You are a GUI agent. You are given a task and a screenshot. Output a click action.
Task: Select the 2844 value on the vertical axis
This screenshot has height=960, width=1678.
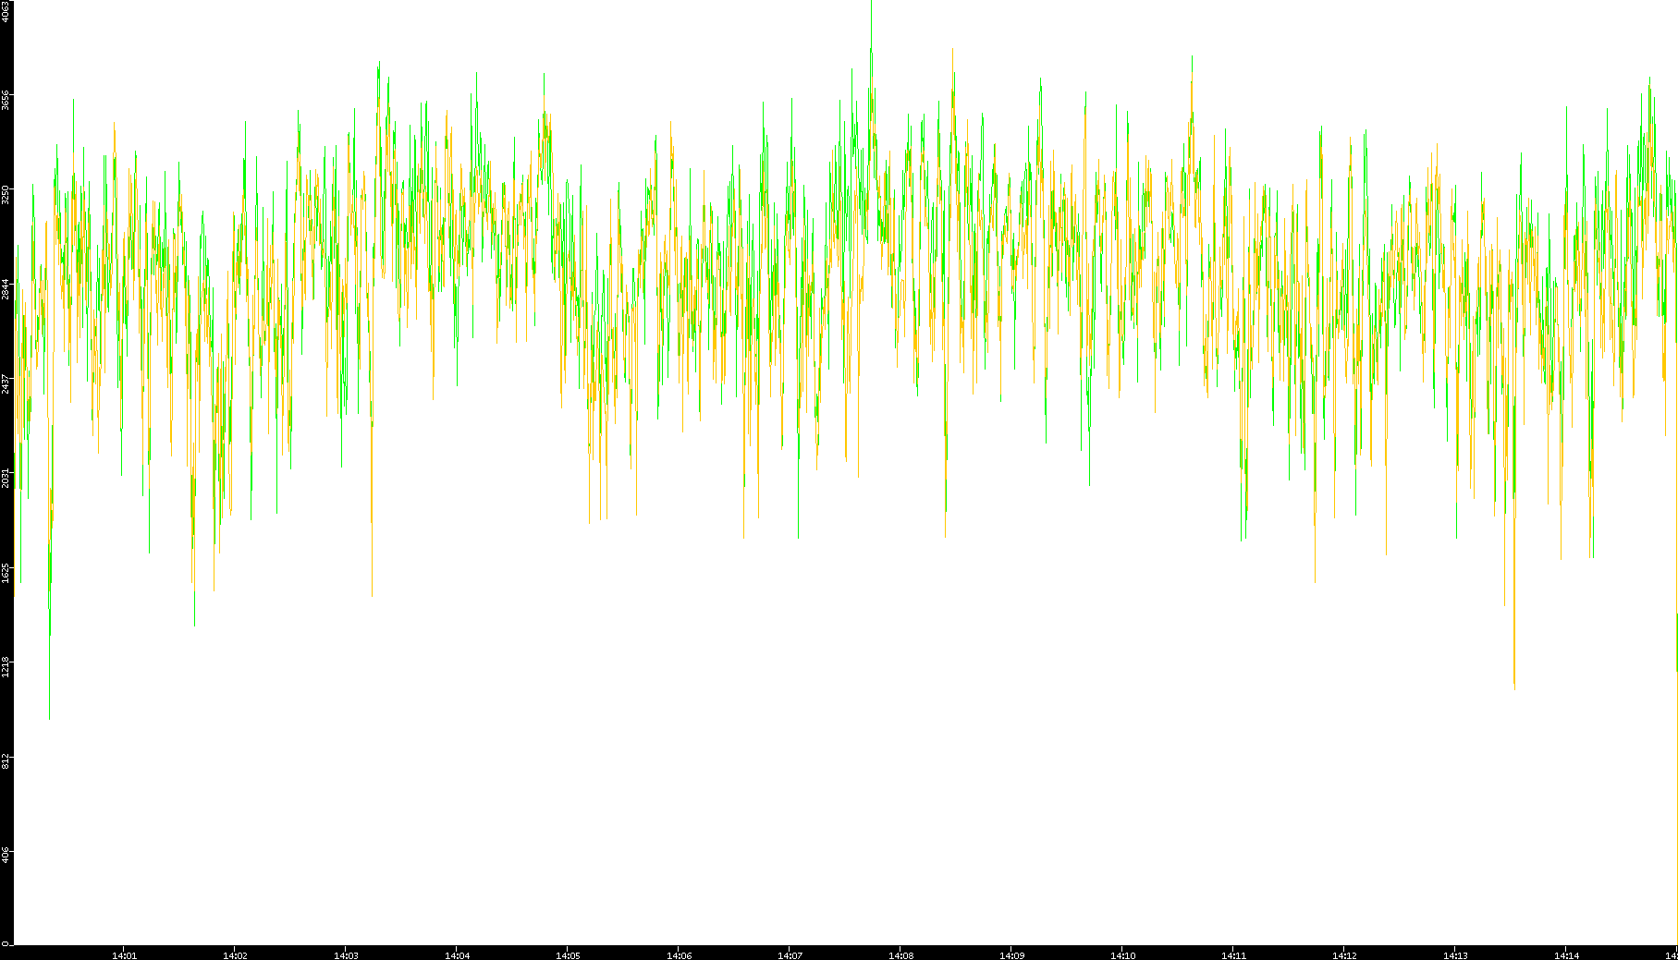click(6, 289)
